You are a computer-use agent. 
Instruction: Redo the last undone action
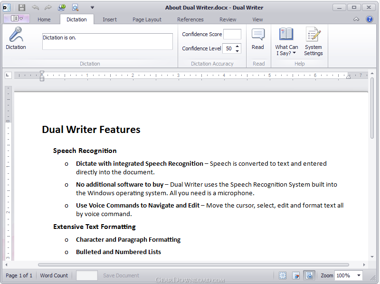pos(48,8)
